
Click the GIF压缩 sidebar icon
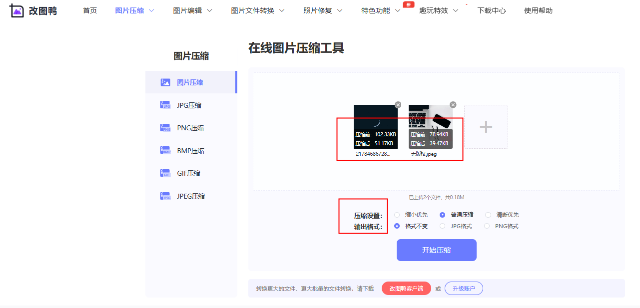165,173
